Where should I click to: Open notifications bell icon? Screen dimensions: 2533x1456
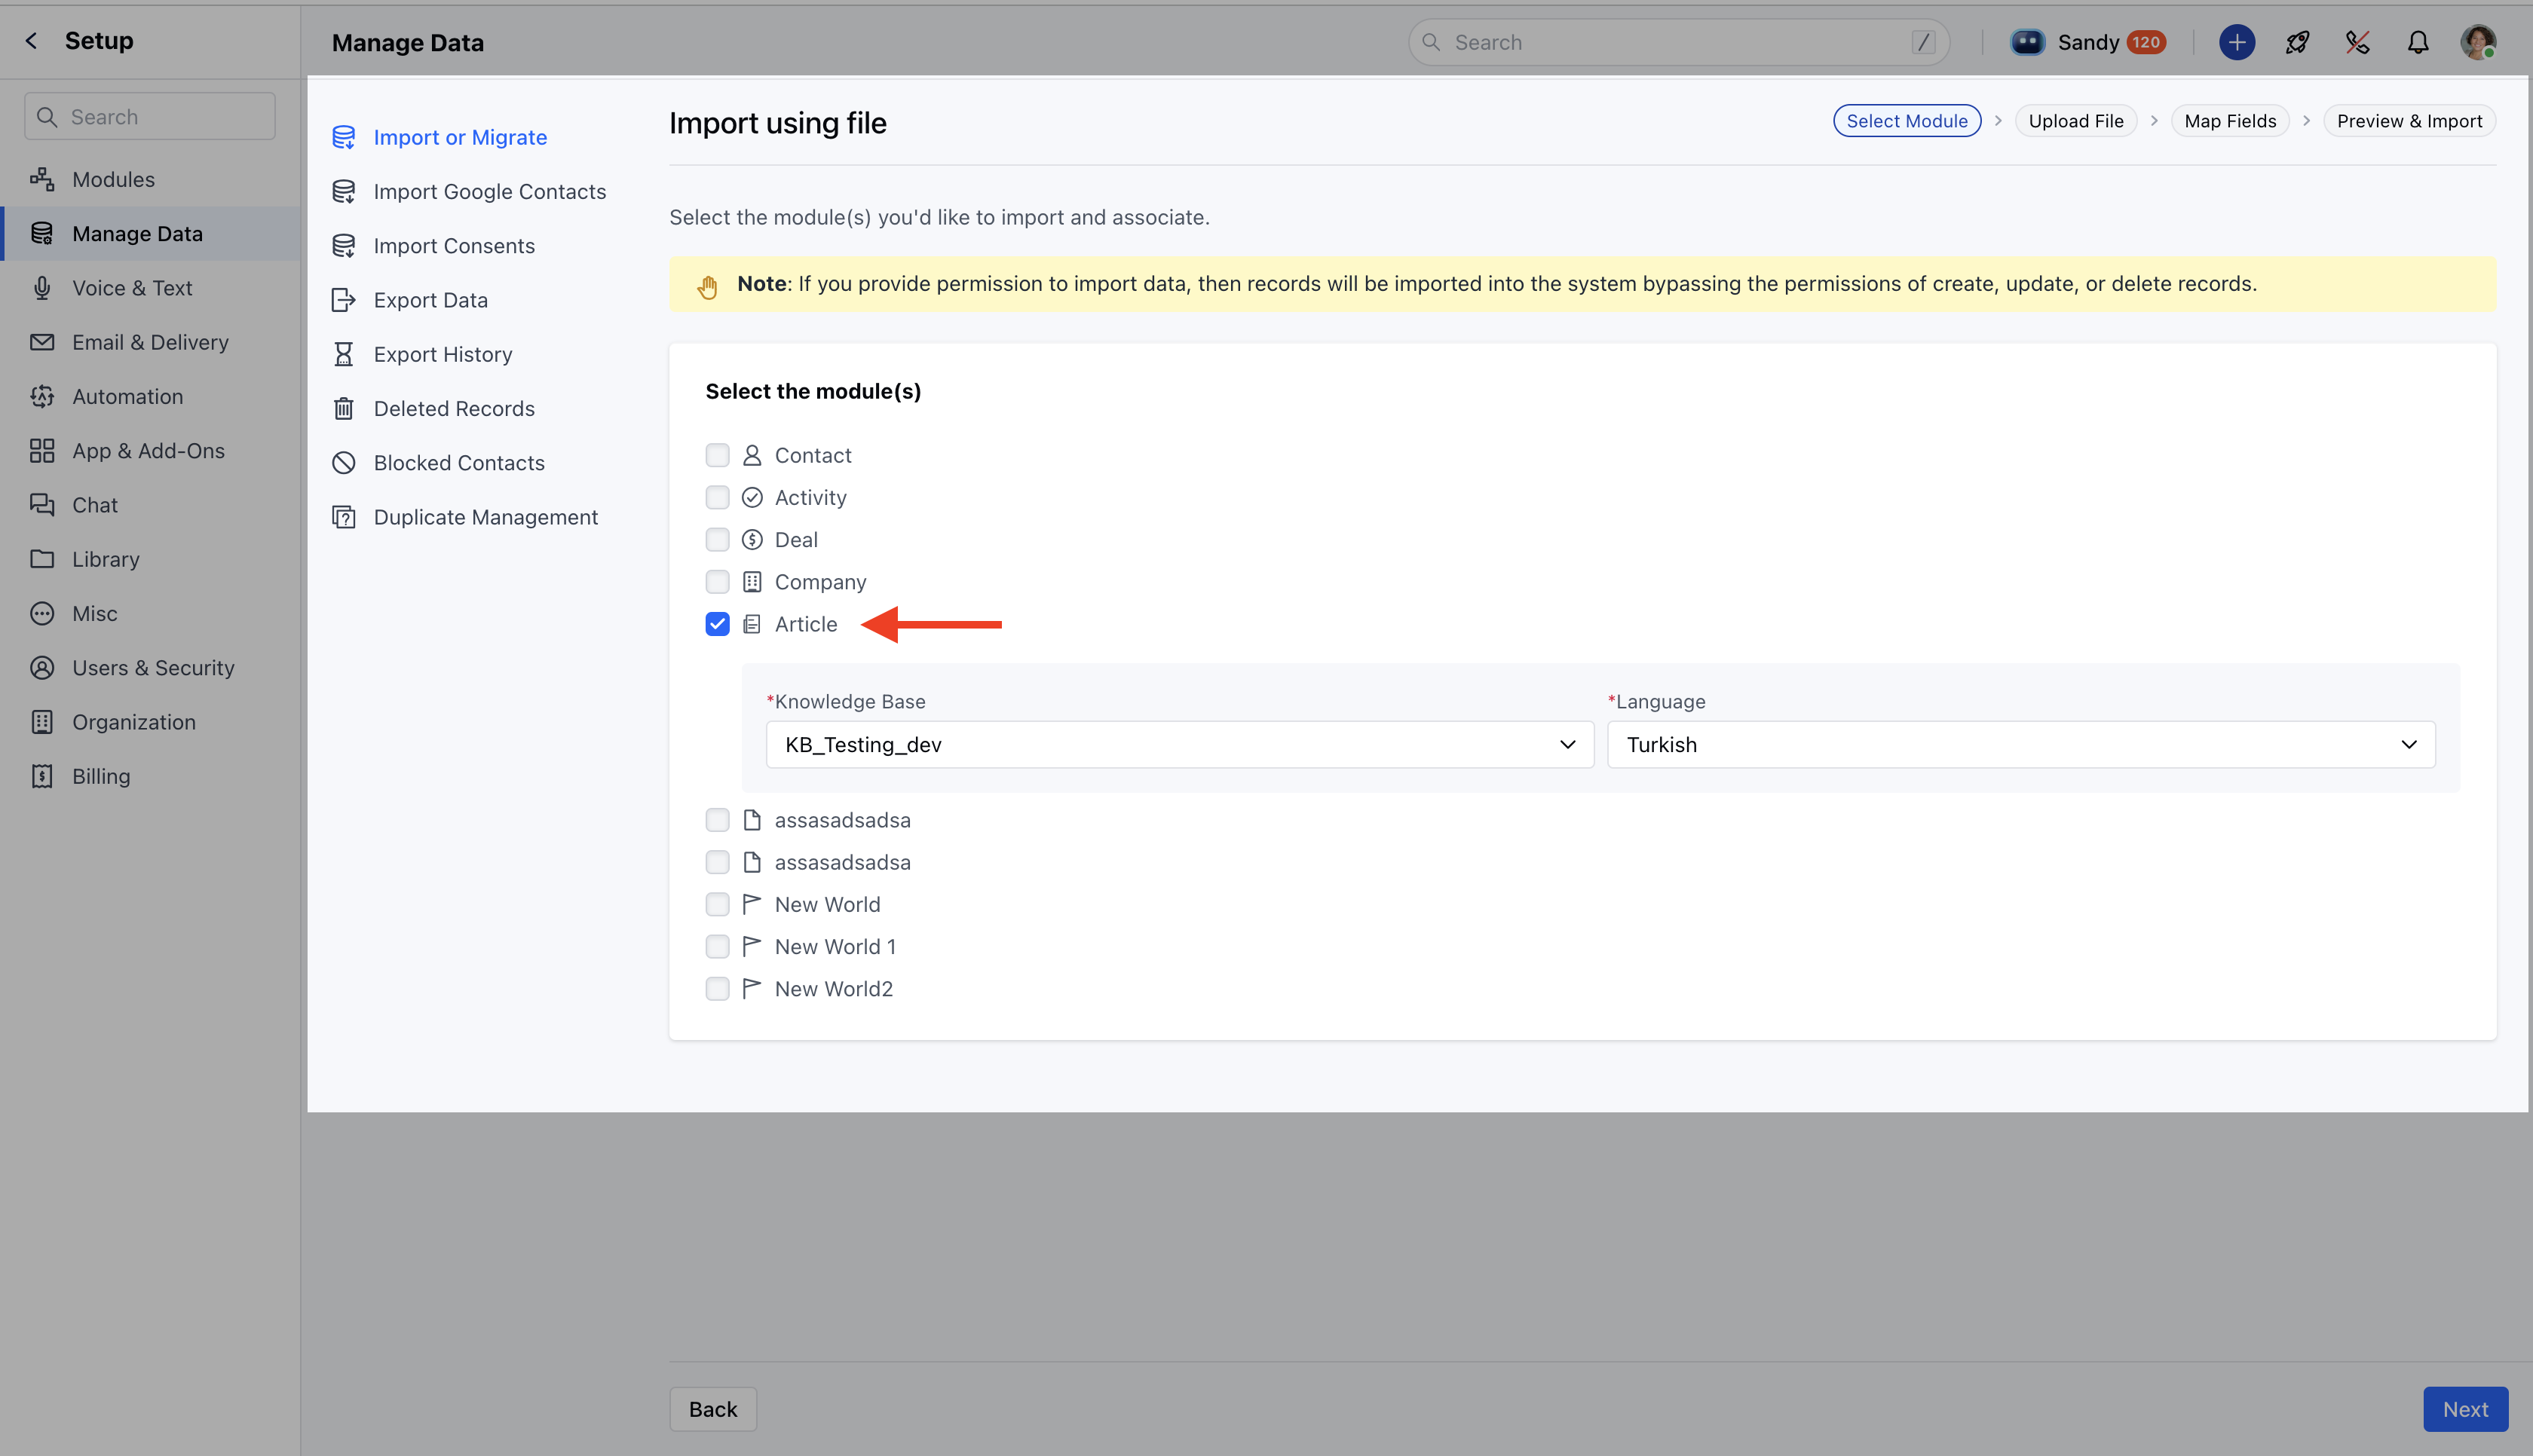[x=2417, y=42]
